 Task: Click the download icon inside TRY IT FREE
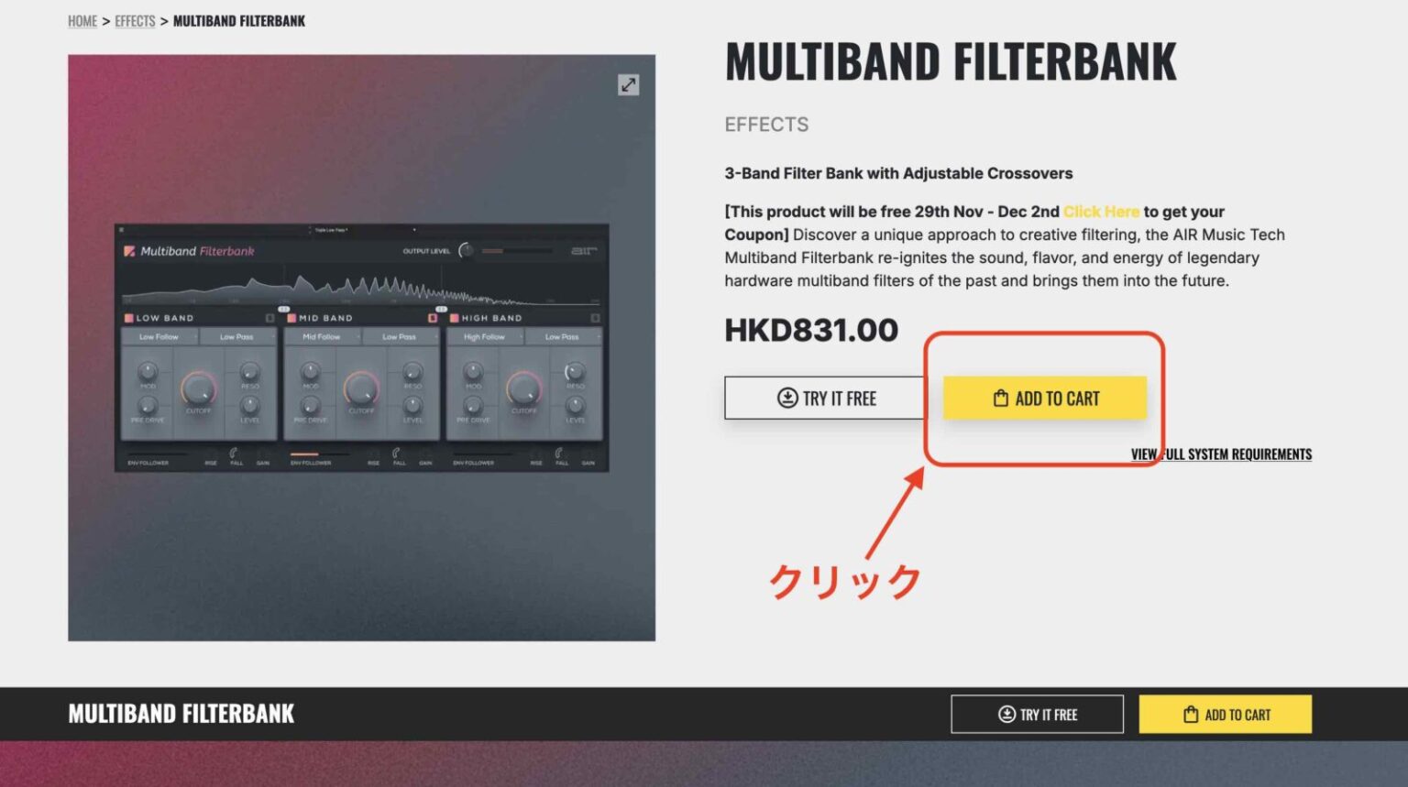(x=786, y=398)
